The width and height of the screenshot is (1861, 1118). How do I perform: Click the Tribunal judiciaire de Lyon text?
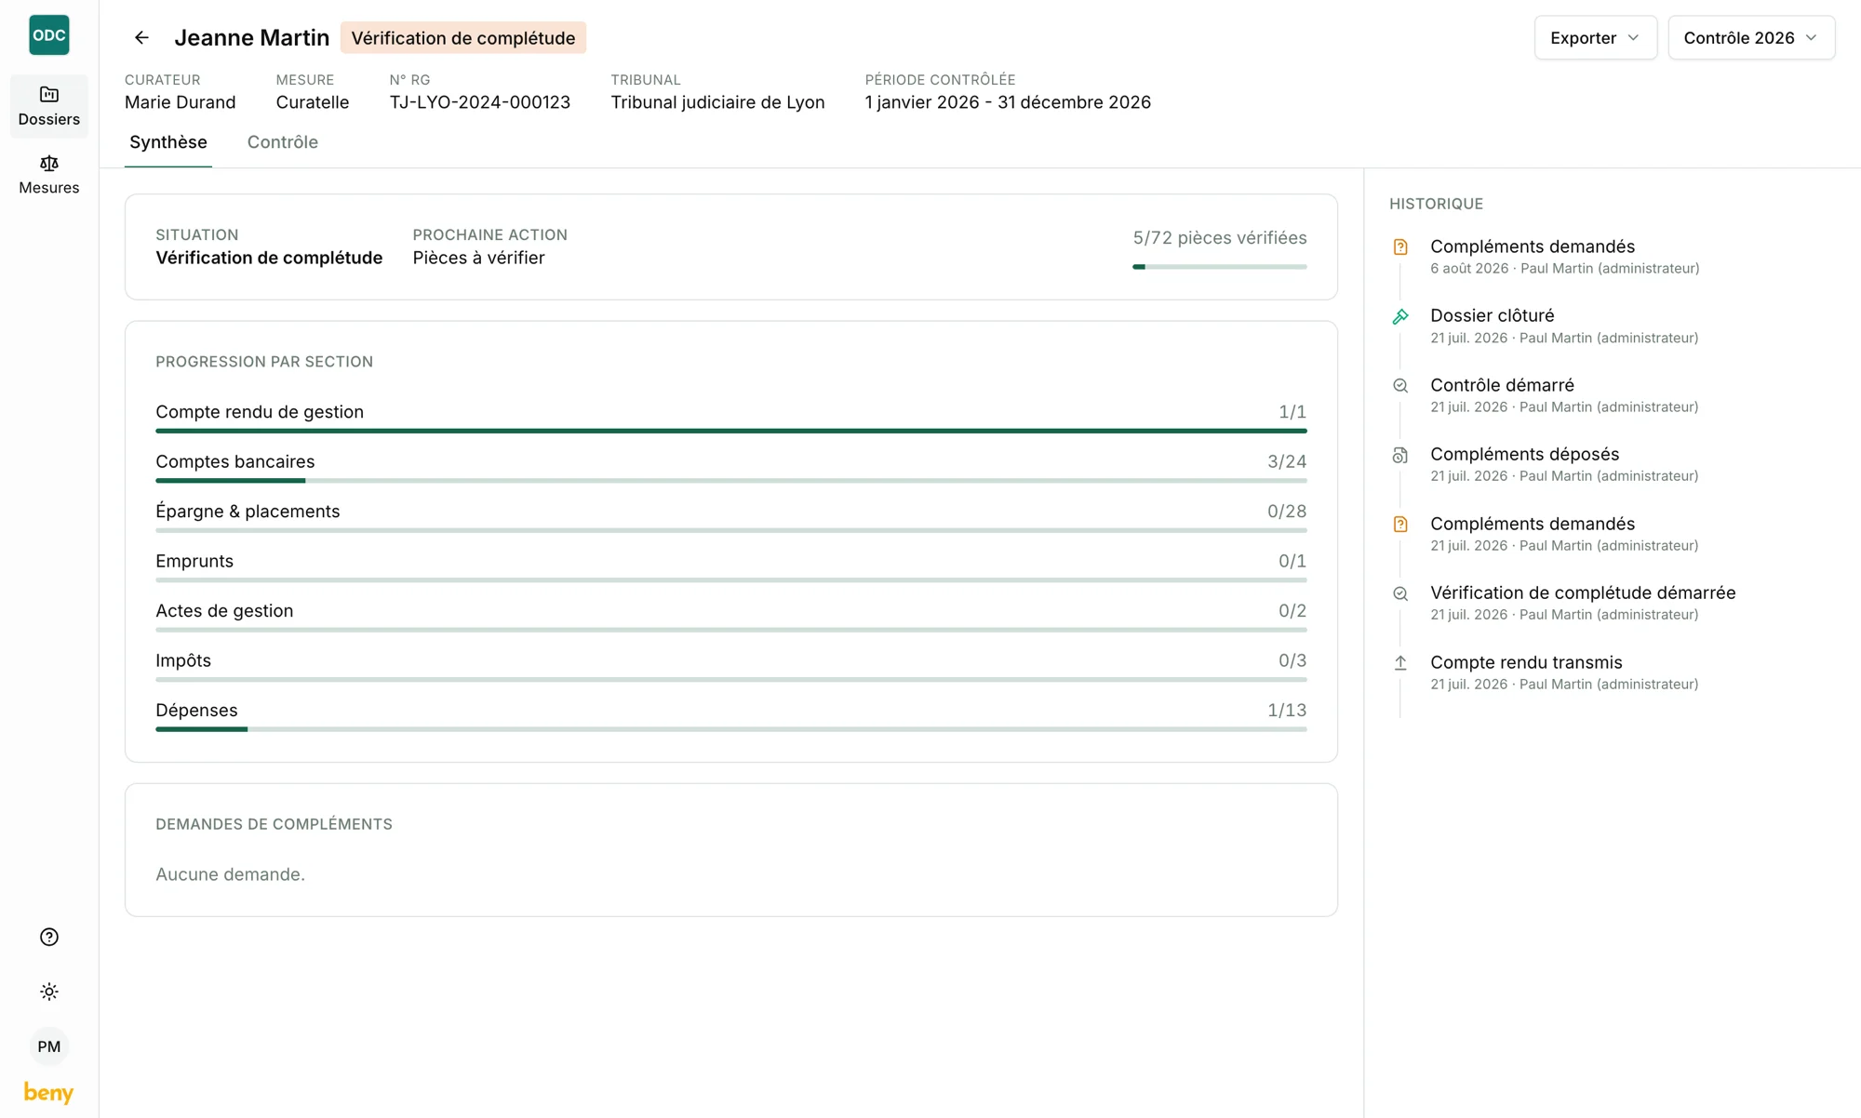[x=717, y=102]
